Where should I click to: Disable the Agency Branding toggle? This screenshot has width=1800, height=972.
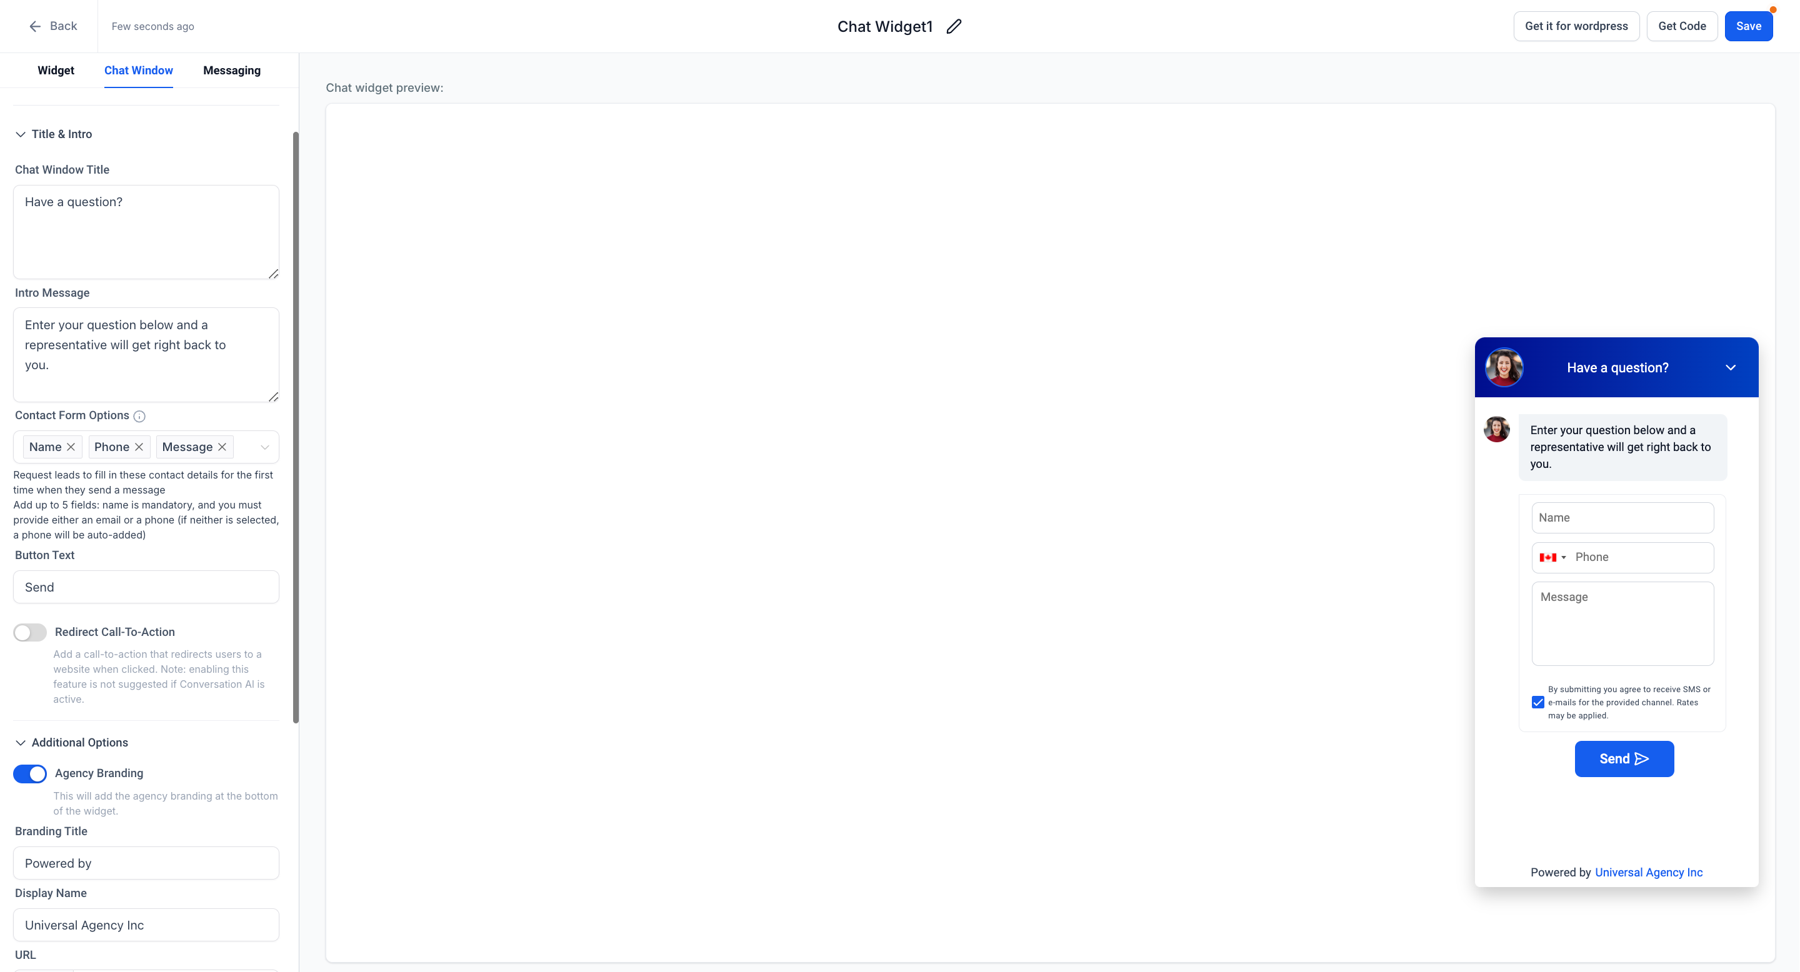click(30, 774)
